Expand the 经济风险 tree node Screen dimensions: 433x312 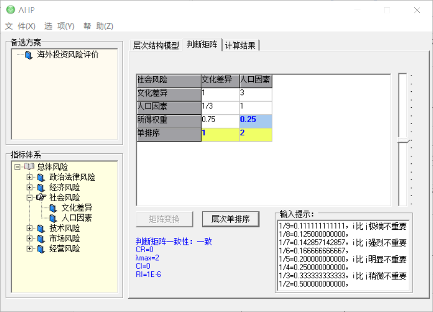coord(30,188)
